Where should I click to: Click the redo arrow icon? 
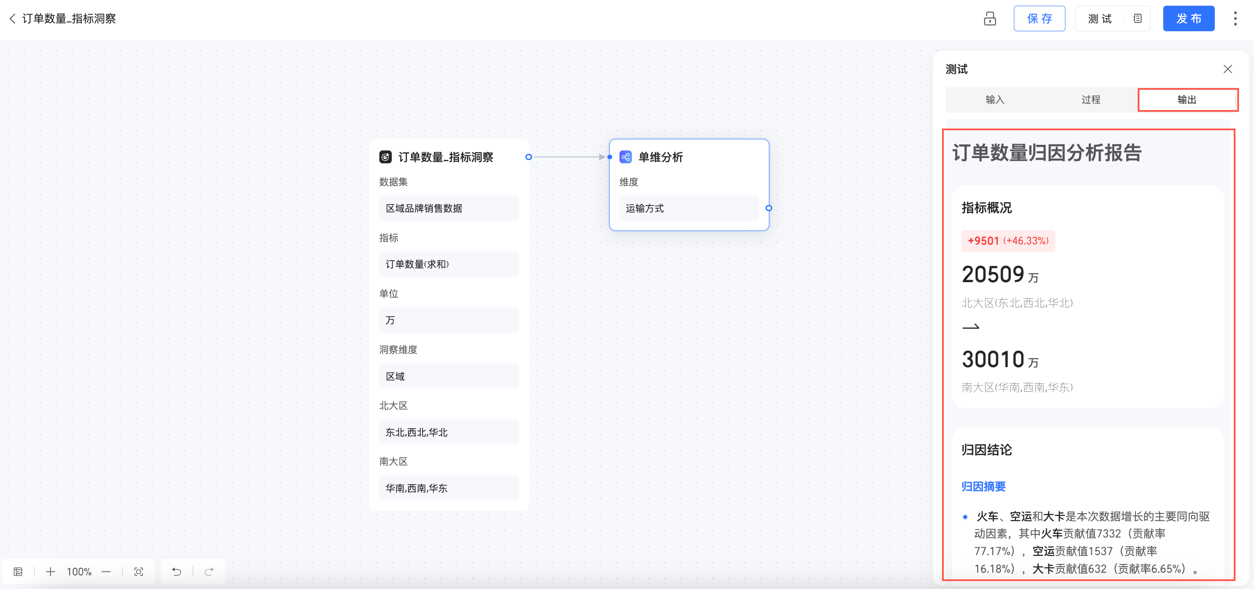(209, 571)
